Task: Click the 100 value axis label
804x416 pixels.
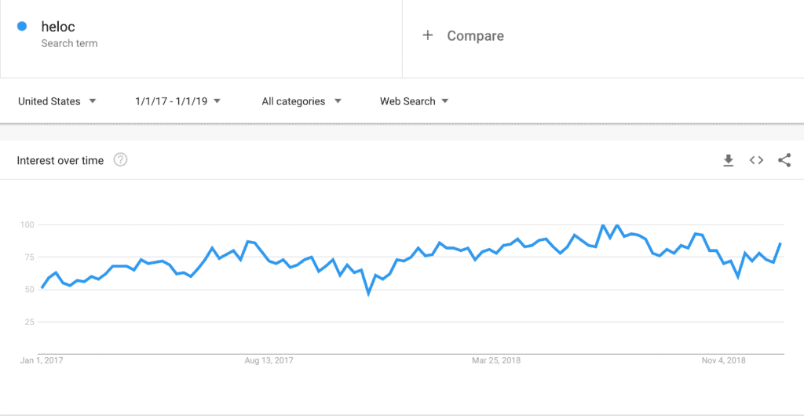Action: [27, 224]
